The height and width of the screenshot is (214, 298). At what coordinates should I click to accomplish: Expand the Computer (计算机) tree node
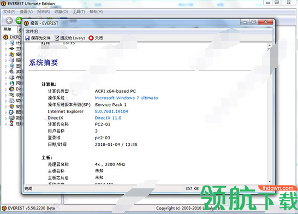6,43
